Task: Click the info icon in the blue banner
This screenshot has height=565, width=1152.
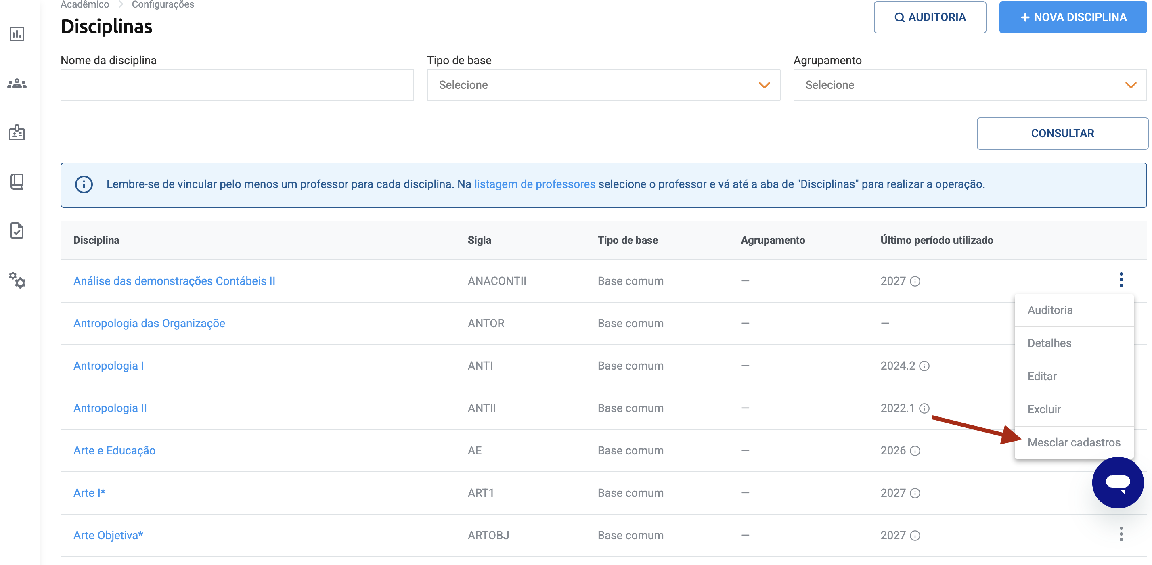Action: pyautogui.click(x=84, y=184)
